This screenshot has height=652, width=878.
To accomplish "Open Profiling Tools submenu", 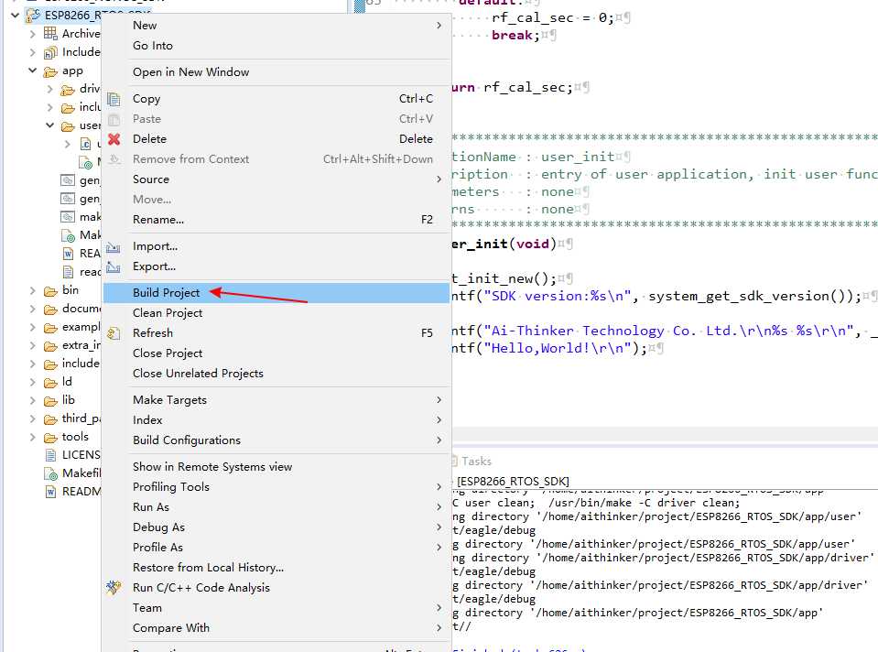I will pos(276,487).
